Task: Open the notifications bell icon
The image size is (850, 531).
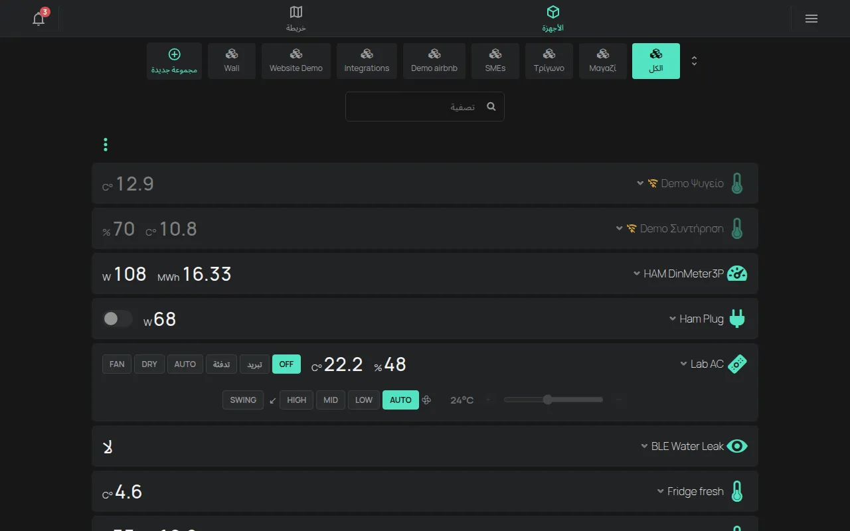Action: [39, 19]
